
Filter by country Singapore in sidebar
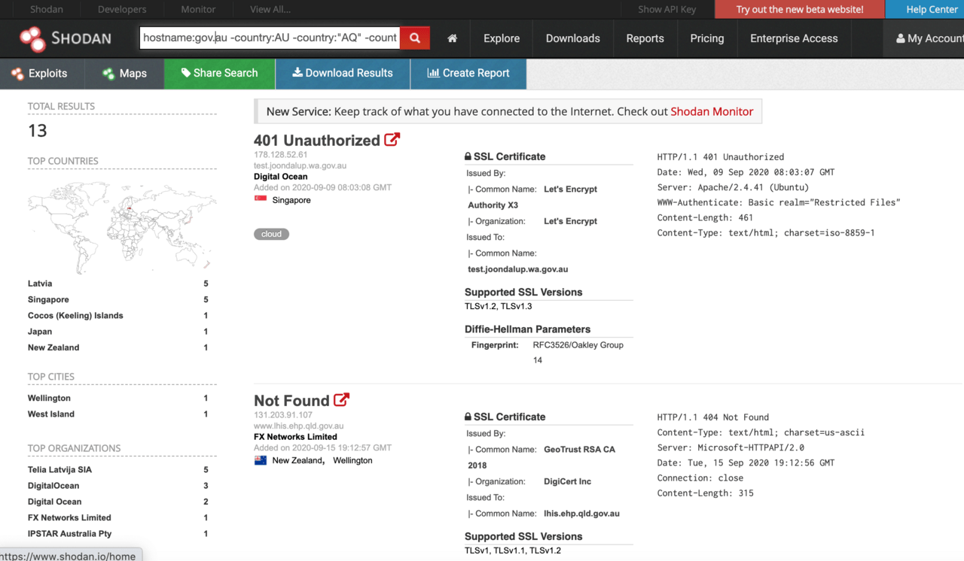coord(48,299)
